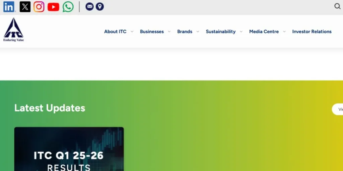Click the email envelope icon

click(x=89, y=7)
